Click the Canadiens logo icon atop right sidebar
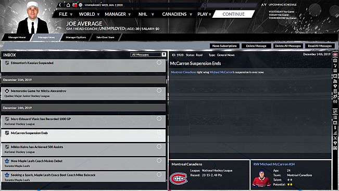Image resolution: width=339 pixels, height=191 pixels. [x=335, y=54]
